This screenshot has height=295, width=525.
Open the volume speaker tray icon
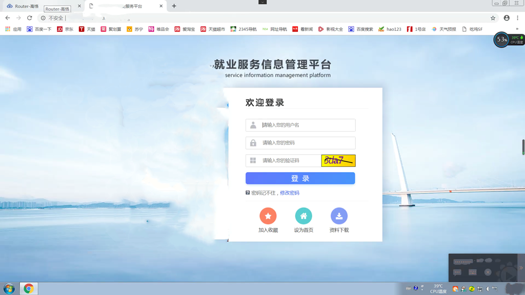tap(488, 289)
